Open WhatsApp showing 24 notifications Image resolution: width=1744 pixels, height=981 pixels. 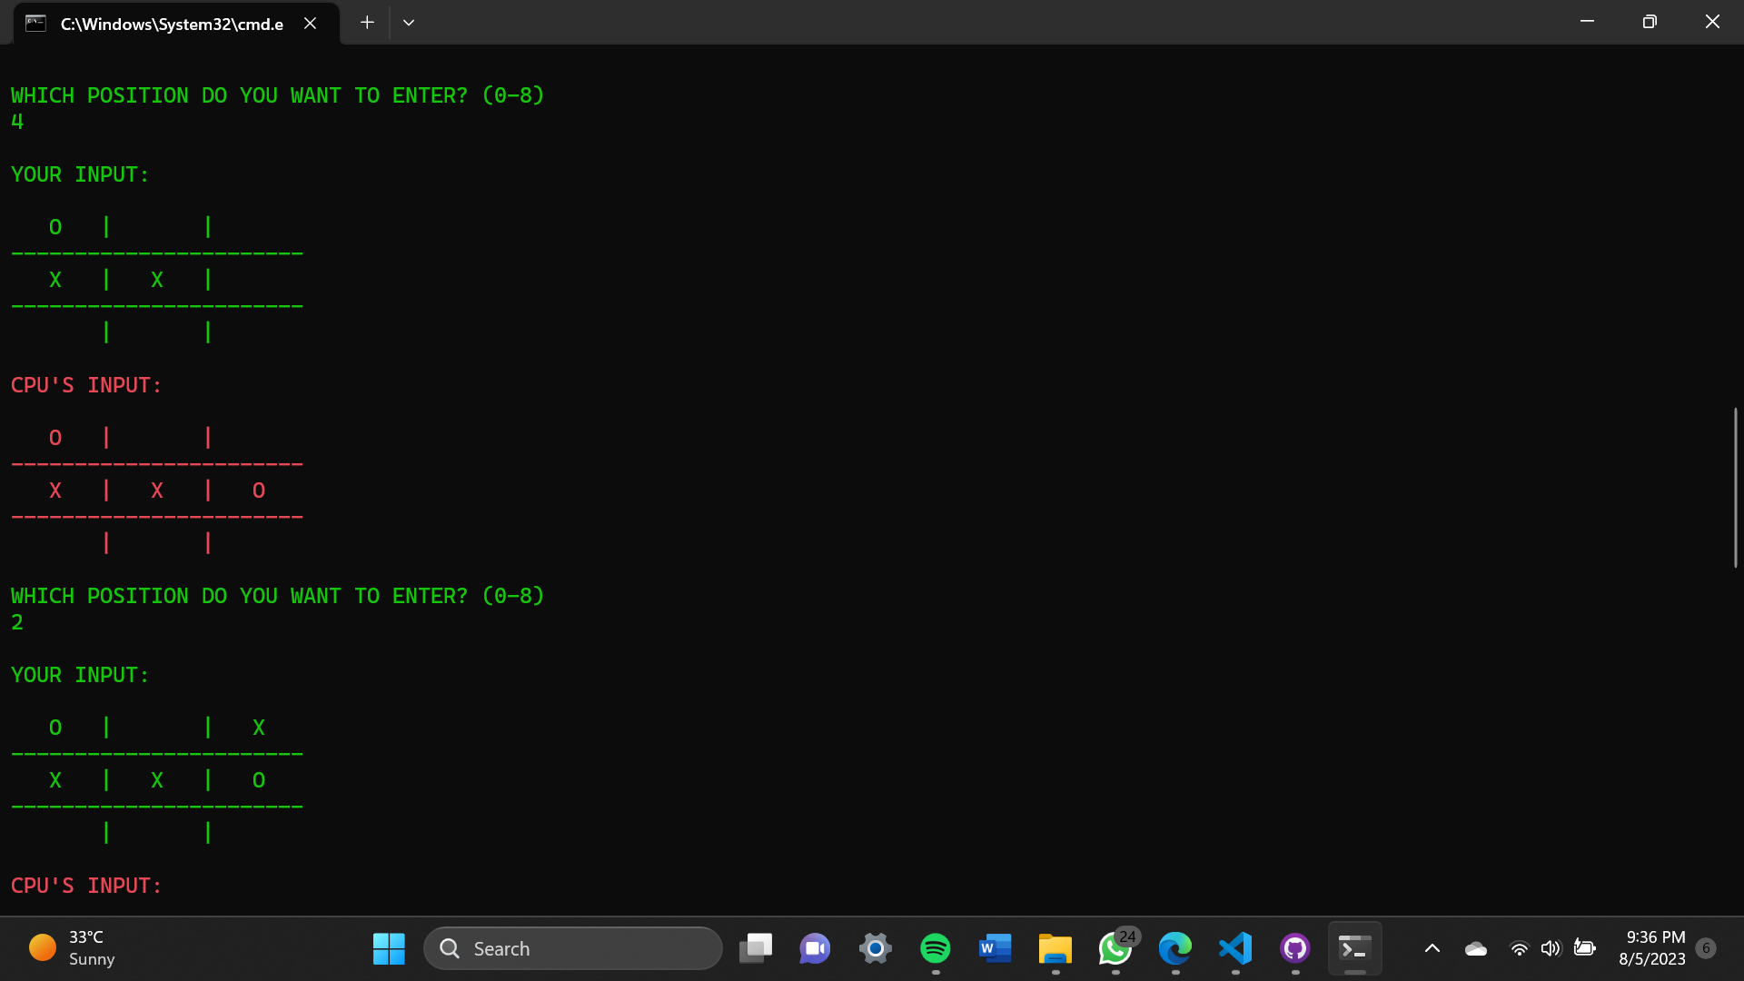tap(1115, 948)
